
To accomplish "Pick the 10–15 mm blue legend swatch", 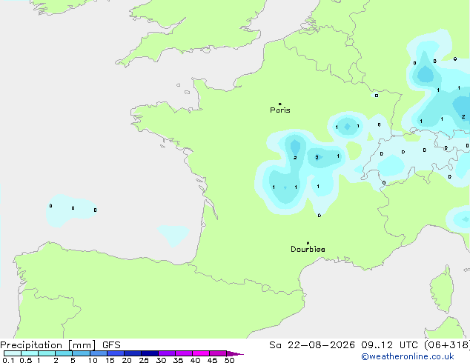I will pyautogui.click(x=99, y=353).
